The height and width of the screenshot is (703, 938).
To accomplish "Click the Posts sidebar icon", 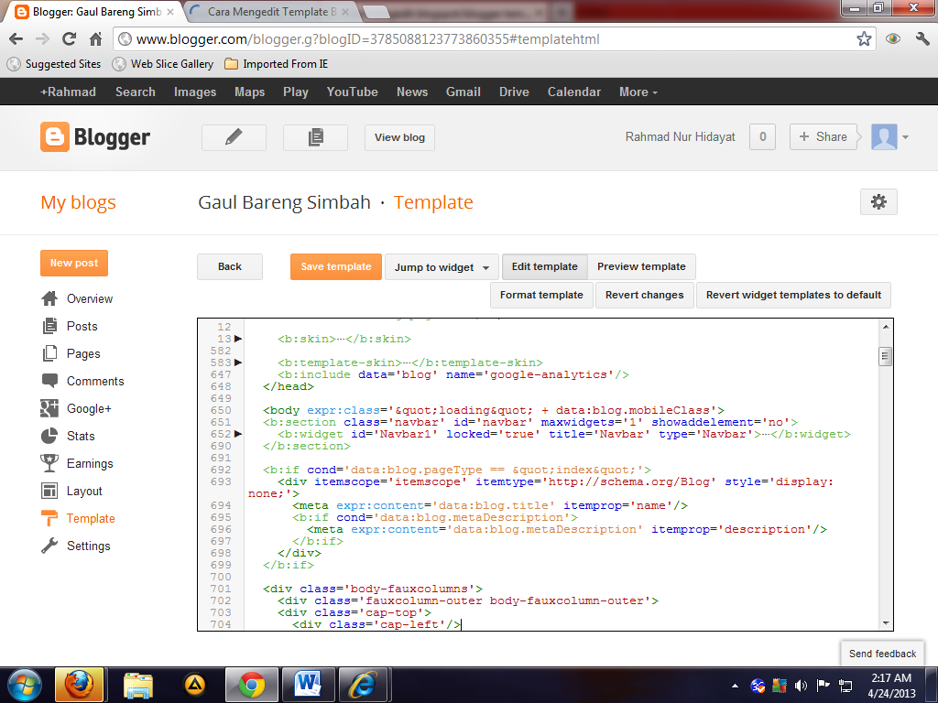I will (49, 326).
